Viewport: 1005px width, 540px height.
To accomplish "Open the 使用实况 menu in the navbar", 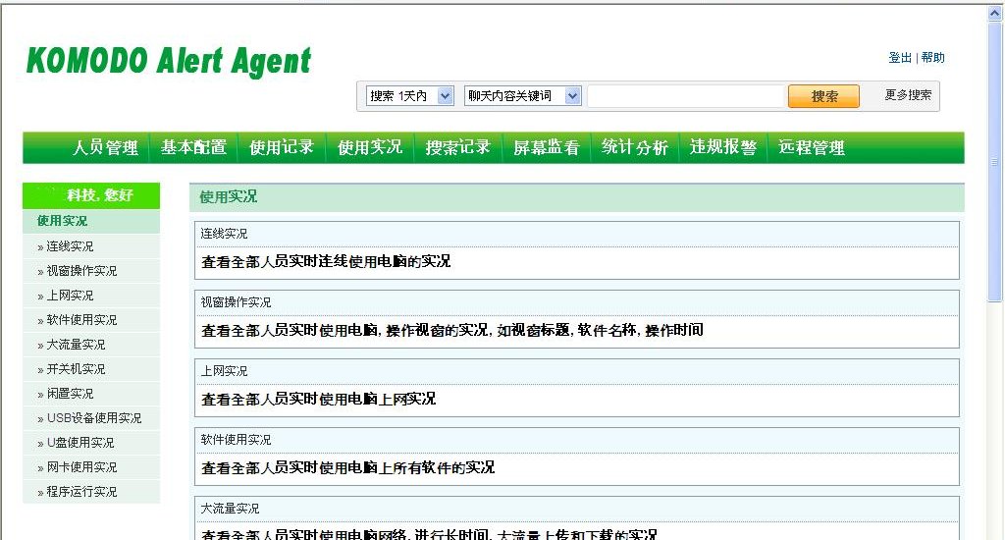I will pyautogui.click(x=370, y=147).
